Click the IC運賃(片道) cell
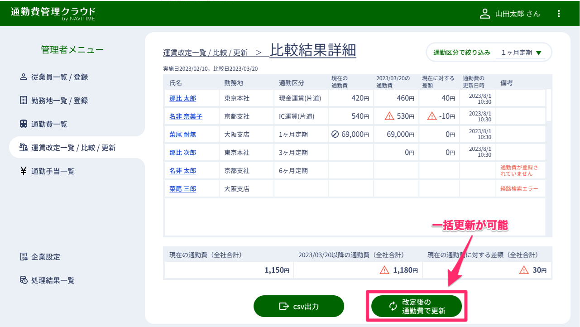Viewport: 580px width, 327px height. [301, 116]
